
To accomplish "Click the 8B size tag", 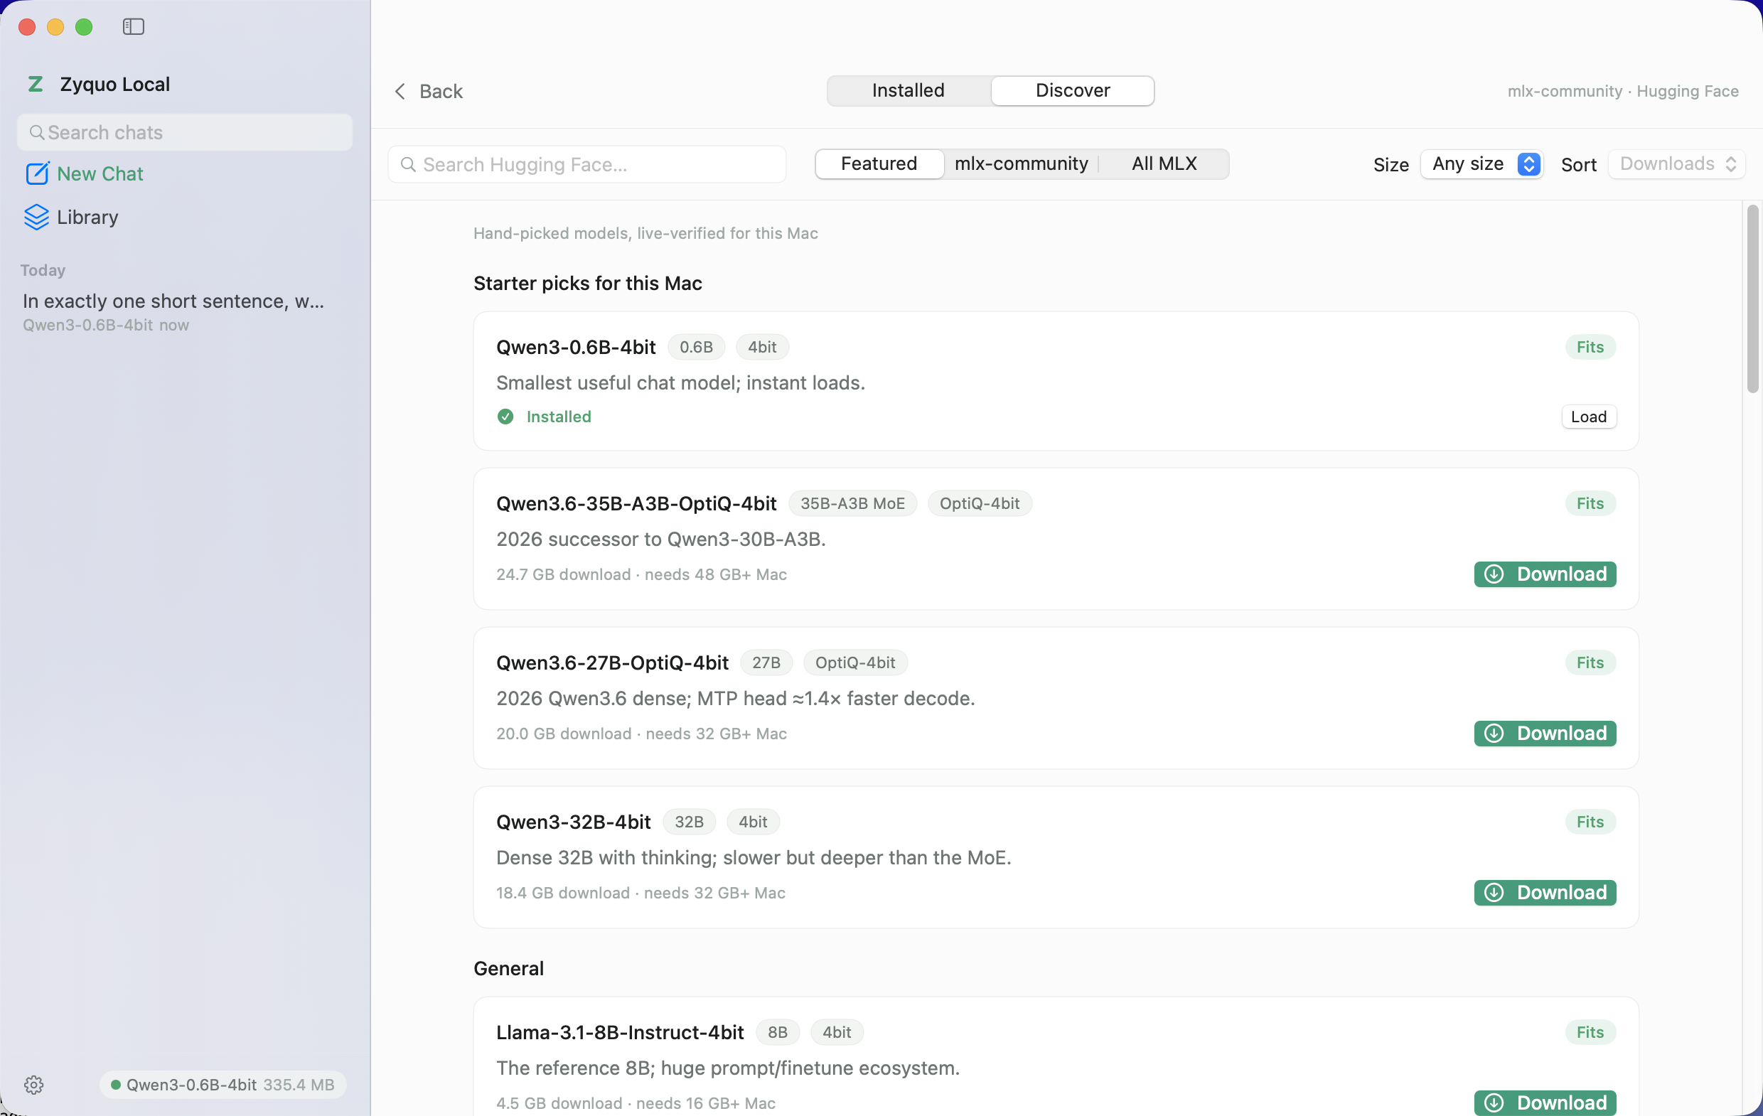I will [778, 1032].
